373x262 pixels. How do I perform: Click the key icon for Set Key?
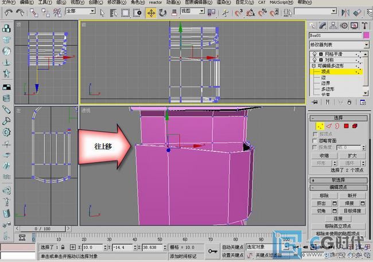(x=212, y=251)
